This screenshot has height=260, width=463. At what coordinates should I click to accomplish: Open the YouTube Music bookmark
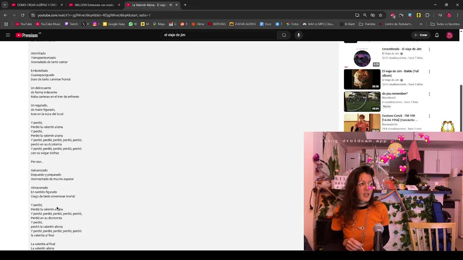pos(48,24)
